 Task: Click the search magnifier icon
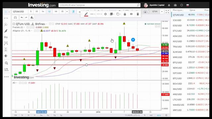point(138,5)
